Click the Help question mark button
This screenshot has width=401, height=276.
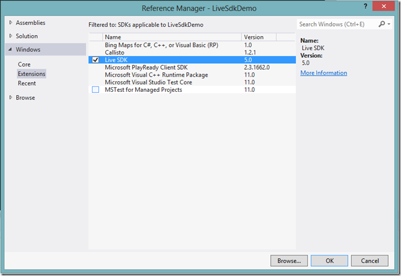[365, 6]
